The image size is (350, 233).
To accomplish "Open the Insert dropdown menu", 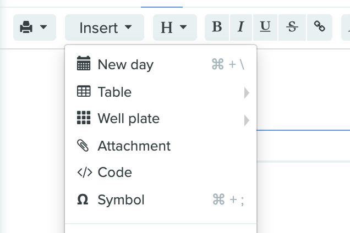I will click(105, 27).
